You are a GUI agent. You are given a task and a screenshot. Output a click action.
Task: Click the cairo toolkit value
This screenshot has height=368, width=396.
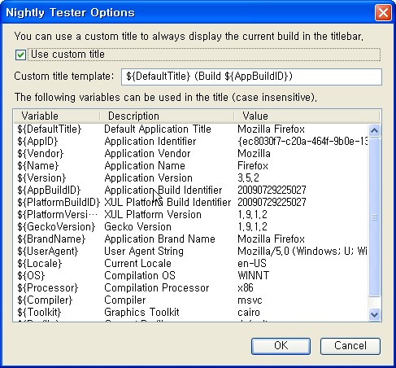(x=249, y=312)
